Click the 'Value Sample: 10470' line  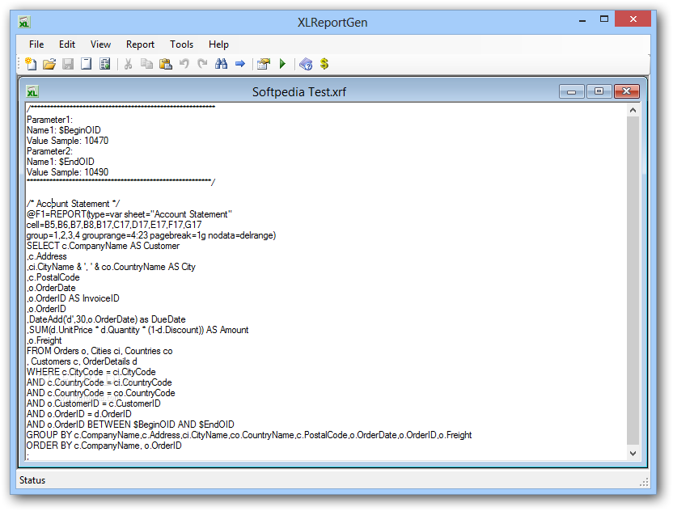click(67, 141)
